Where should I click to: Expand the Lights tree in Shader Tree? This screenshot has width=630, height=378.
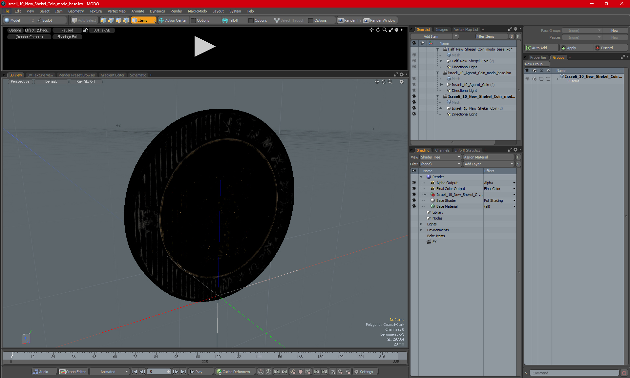pos(421,224)
